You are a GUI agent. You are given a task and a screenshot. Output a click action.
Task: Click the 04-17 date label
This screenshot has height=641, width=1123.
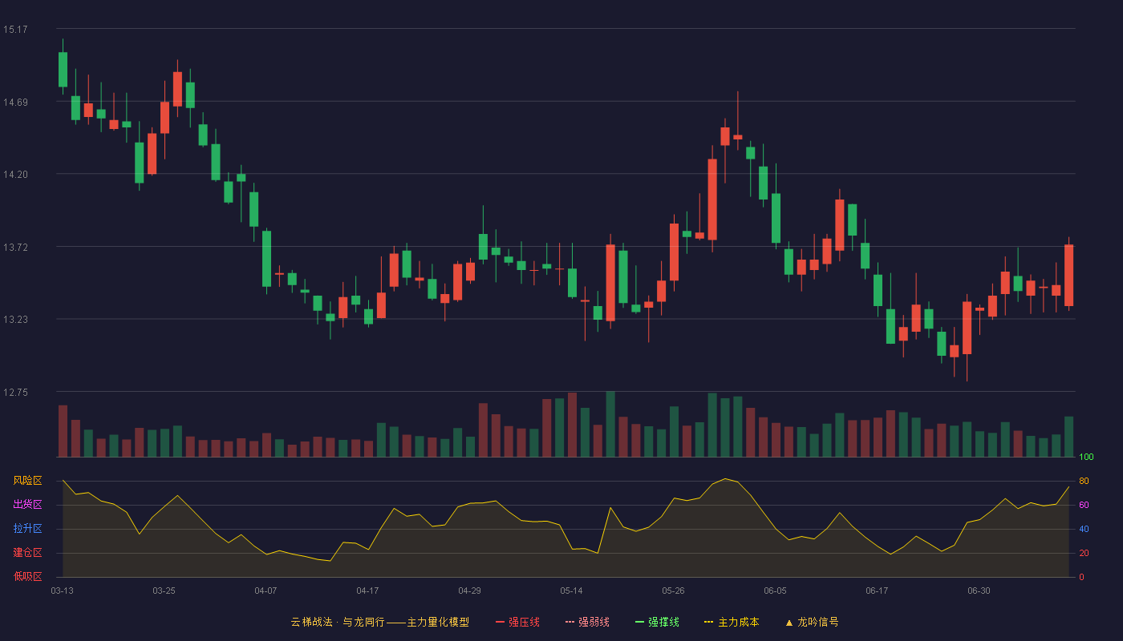[367, 591]
